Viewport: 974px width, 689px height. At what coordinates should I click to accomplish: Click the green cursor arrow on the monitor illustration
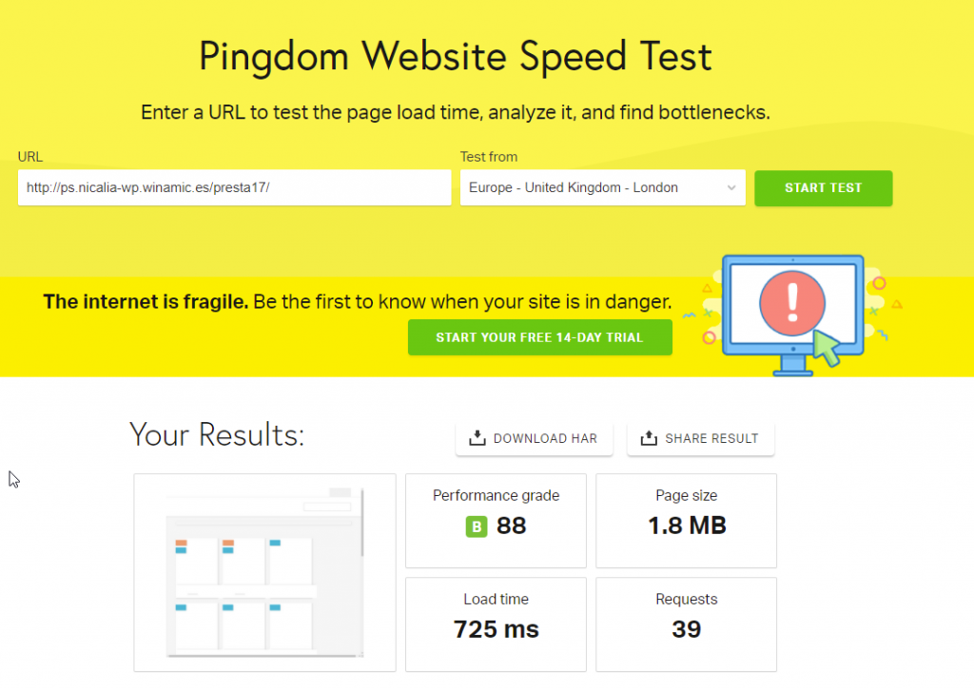(826, 348)
